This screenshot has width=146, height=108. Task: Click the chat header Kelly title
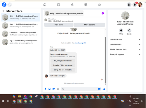click(64, 13)
